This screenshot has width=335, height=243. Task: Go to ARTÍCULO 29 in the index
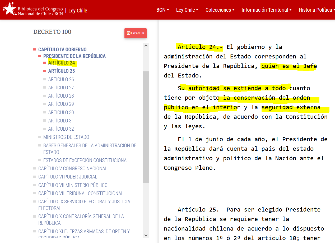click(61, 104)
